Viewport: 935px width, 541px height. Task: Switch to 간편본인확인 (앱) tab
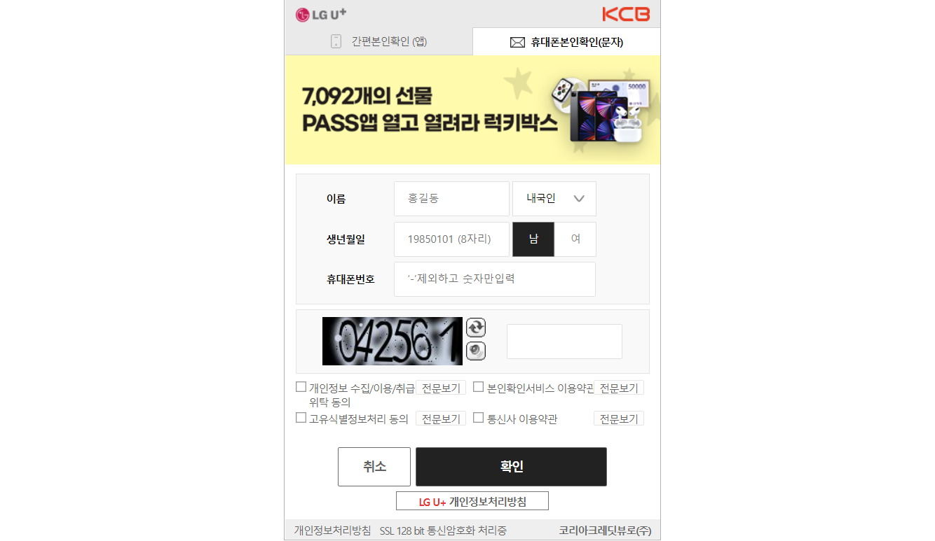pyautogui.click(x=378, y=41)
